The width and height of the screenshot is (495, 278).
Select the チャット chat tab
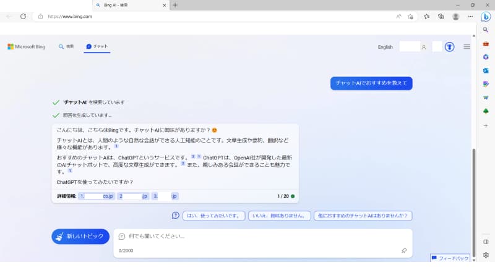97,46
